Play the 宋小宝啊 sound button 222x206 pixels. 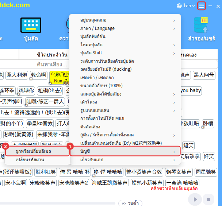tap(16, 183)
